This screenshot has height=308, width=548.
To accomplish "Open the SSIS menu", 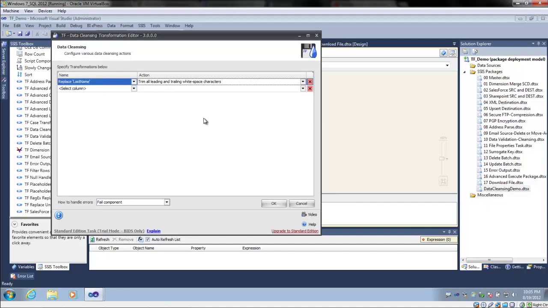I will coord(142,26).
